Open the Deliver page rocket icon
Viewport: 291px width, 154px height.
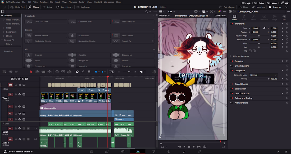coord(199,152)
